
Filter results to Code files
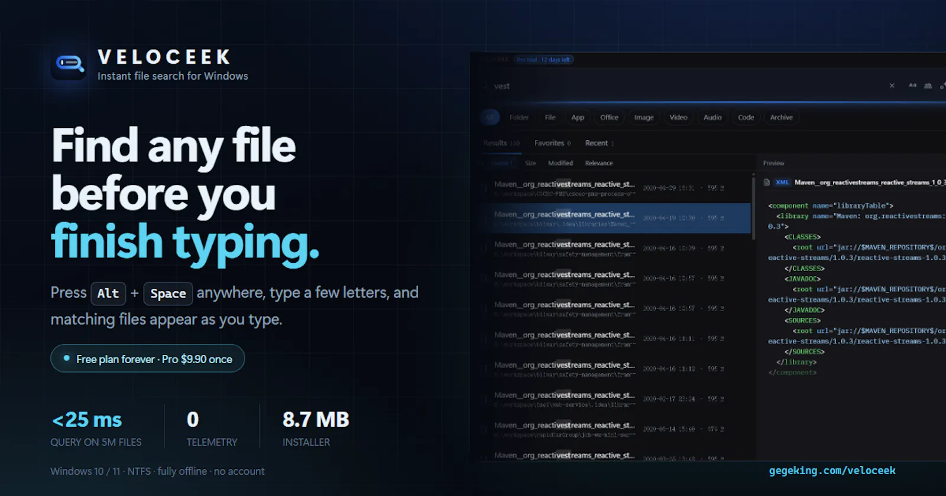(x=746, y=118)
